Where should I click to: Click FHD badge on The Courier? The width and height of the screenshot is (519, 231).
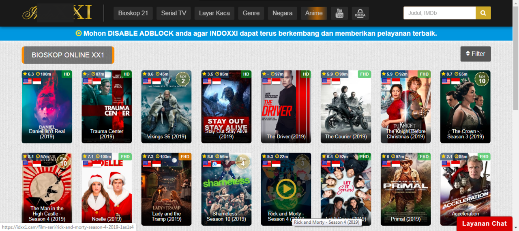pyautogui.click(x=364, y=74)
